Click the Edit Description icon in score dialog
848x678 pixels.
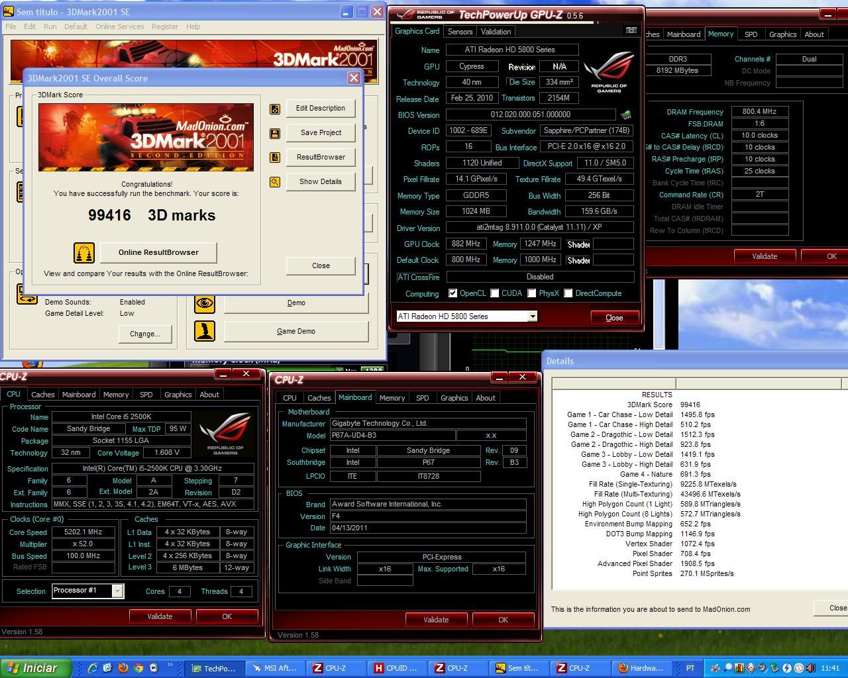pyautogui.click(x=275, y=109)
